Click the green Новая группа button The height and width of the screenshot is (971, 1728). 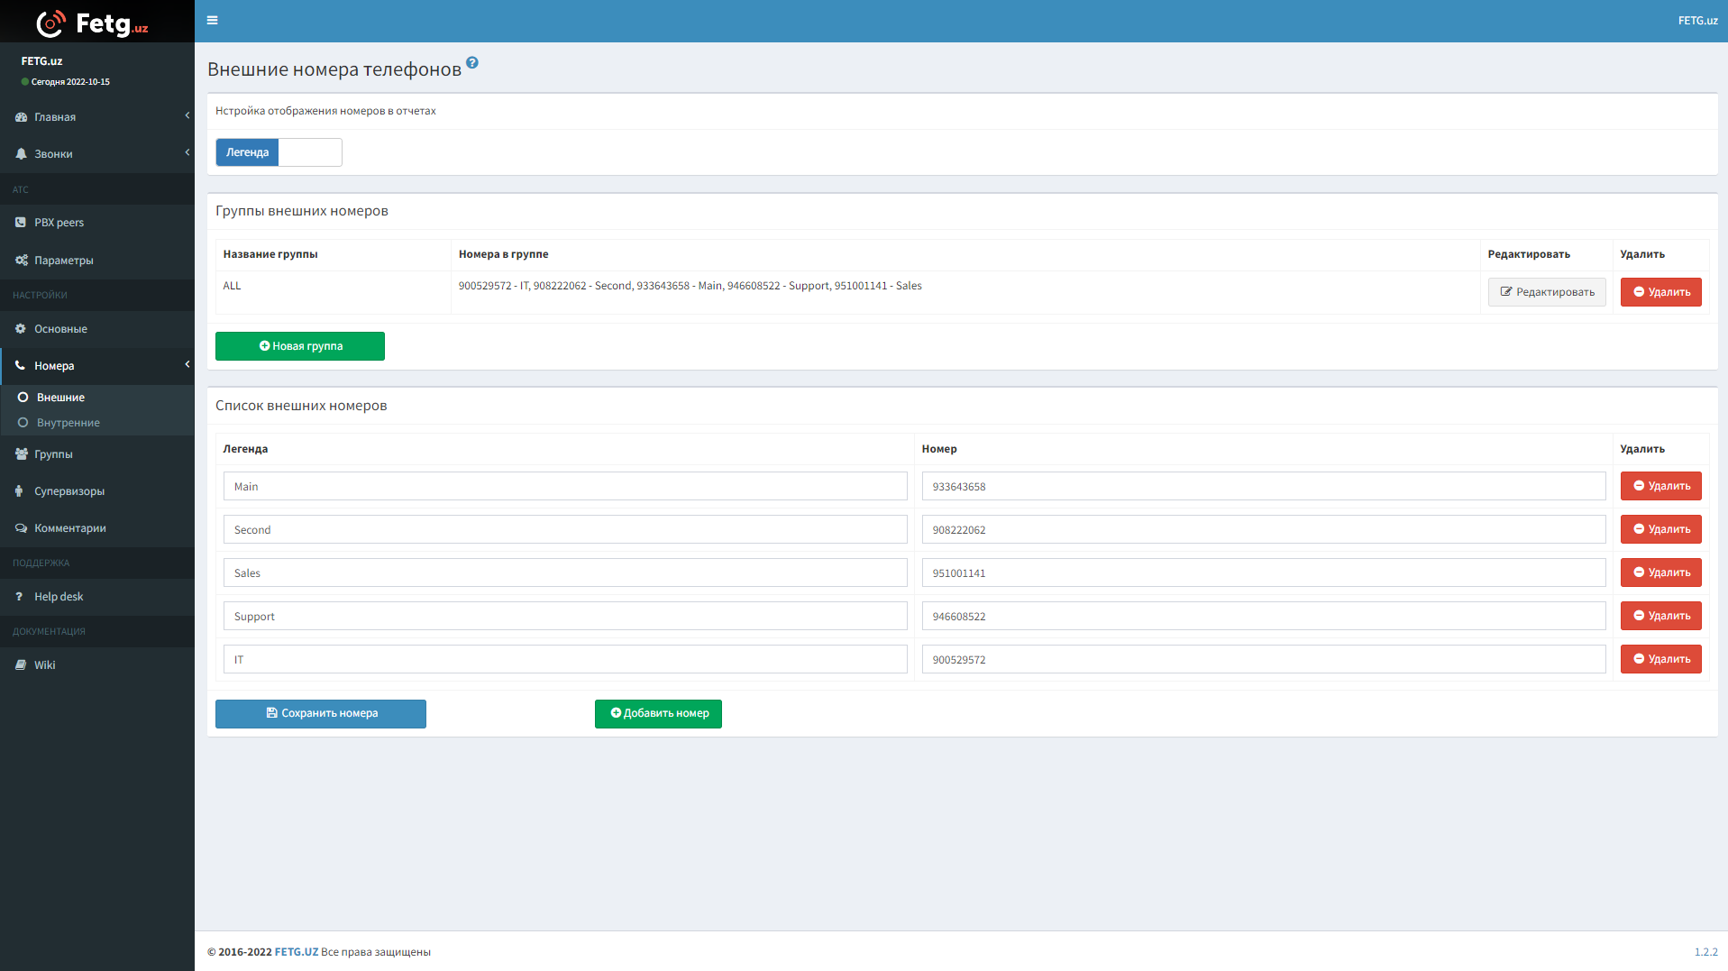coord(299,346)
